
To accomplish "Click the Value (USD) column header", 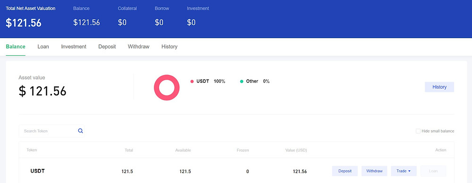I will coord(296,150).
